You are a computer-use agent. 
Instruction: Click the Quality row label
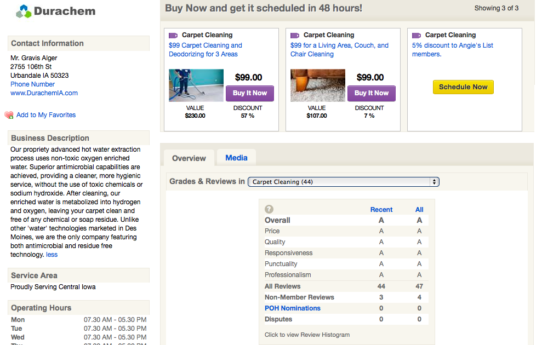[x=275, y=242]
